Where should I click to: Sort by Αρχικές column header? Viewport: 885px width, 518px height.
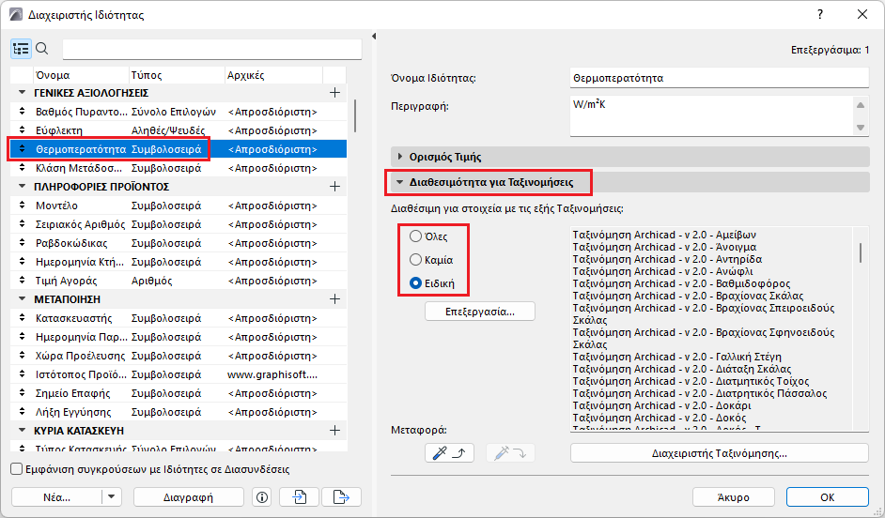[273, 75]
